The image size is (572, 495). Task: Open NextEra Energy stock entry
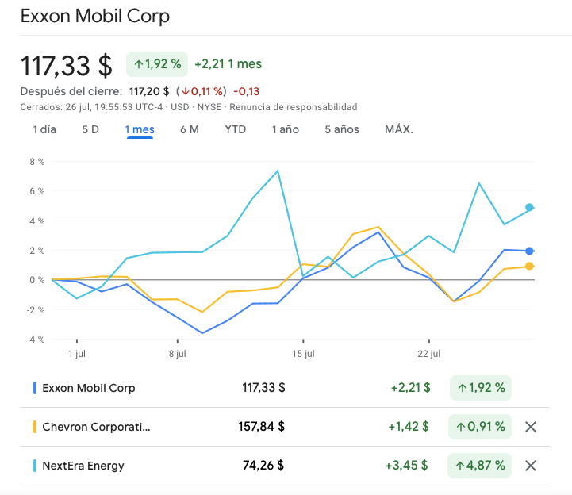coord(83,466)
